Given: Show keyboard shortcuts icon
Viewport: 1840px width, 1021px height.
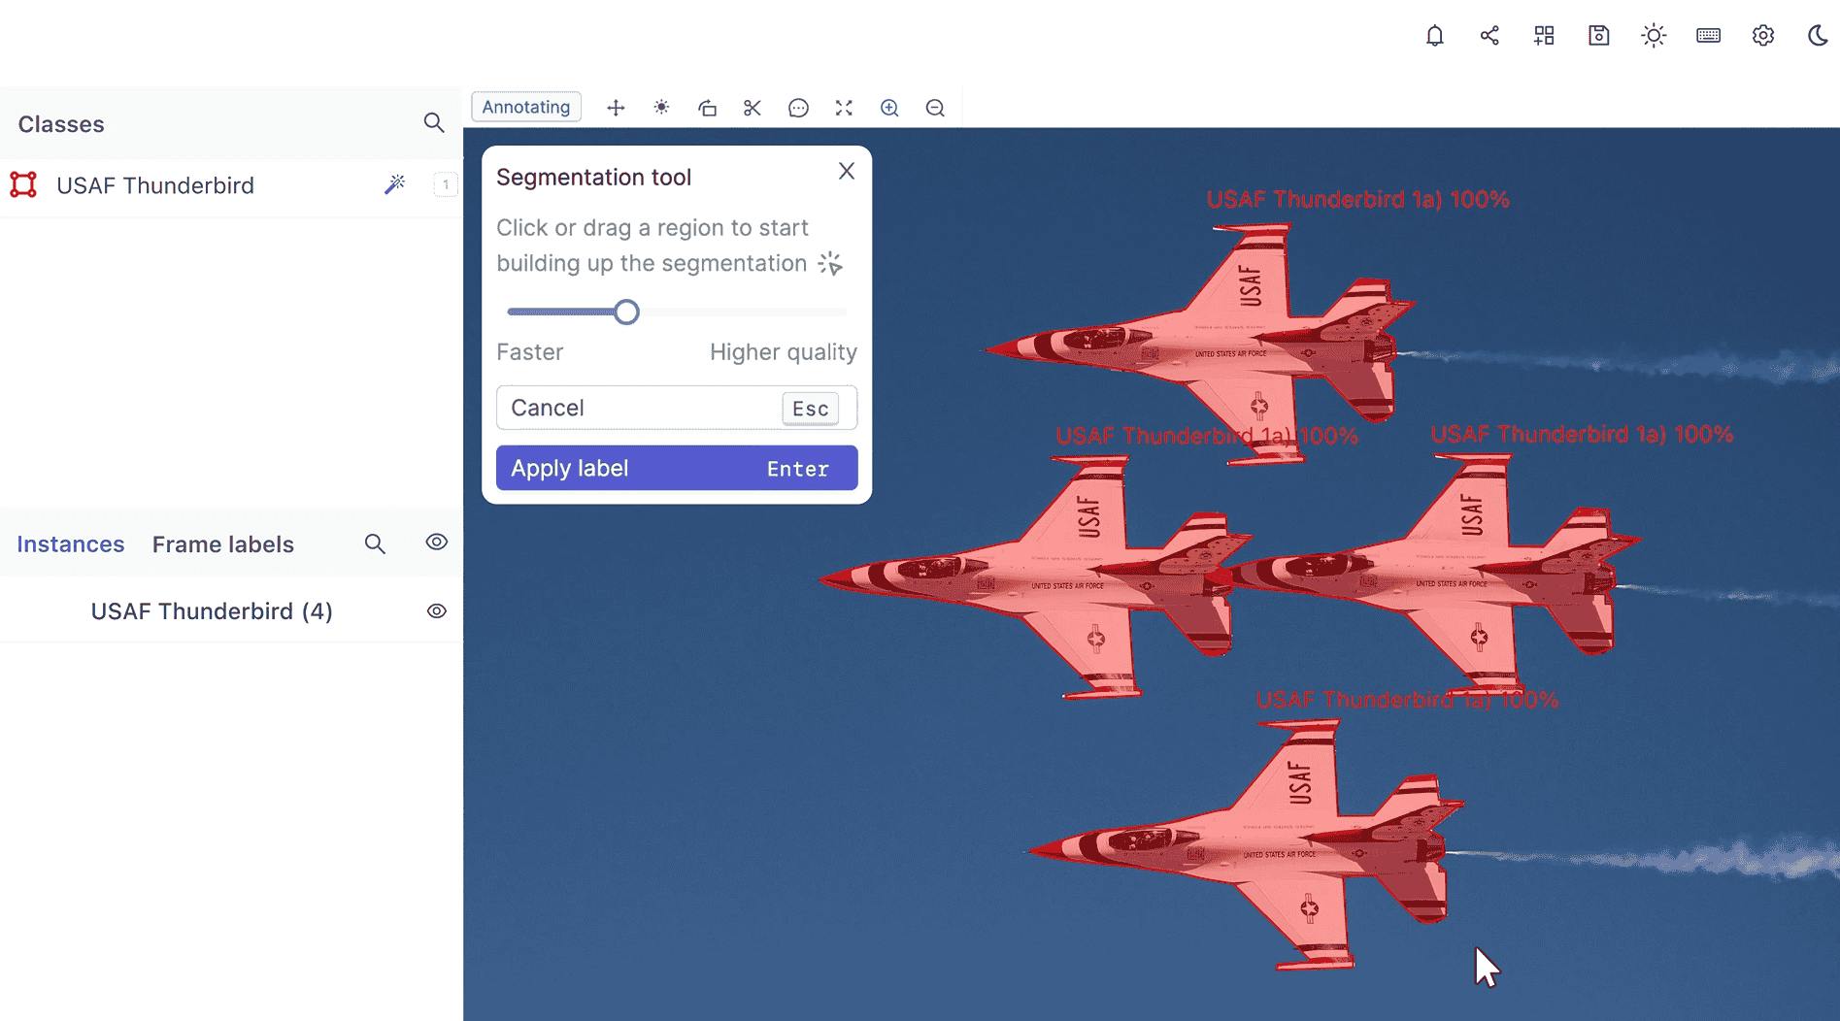Looking at the screenshot, I should point(1709,36).
